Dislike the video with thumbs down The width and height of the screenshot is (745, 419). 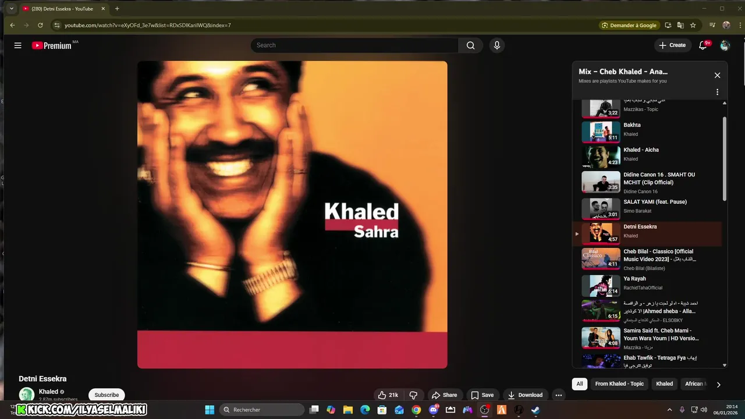coord(413,395)
